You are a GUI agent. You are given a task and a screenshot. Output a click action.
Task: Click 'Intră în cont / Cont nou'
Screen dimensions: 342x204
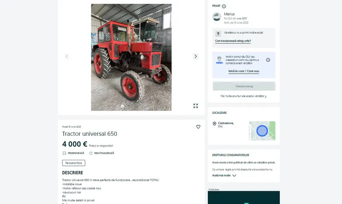(x=244, y=71)
